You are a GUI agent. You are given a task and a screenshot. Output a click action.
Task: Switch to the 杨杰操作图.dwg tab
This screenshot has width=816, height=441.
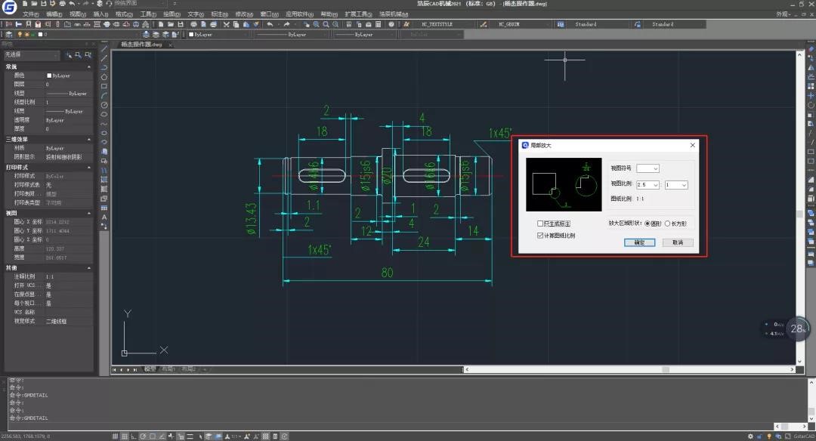coord(142,45)
